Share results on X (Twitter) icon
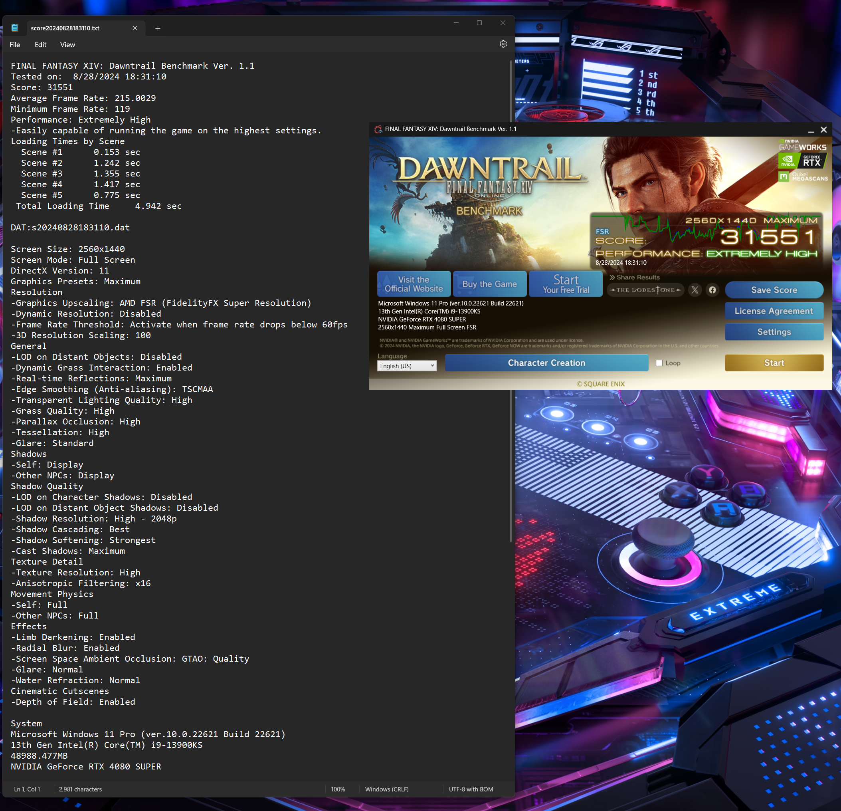Screen dimensions: 841x811 point(695,290)
